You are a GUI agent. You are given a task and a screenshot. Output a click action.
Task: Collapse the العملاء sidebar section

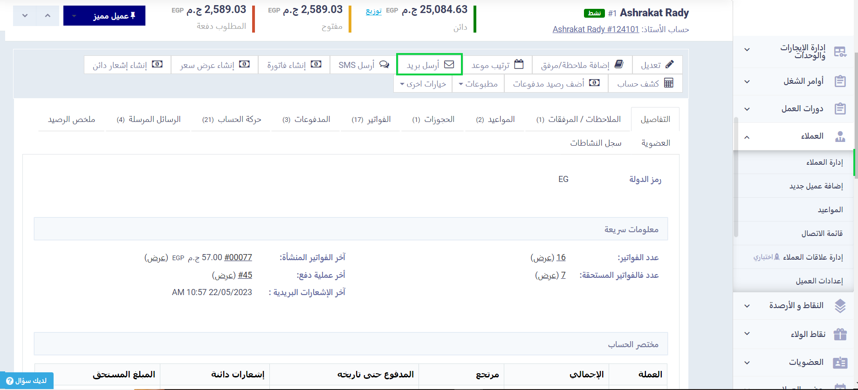pyautogui.click(x=747, y=137)
